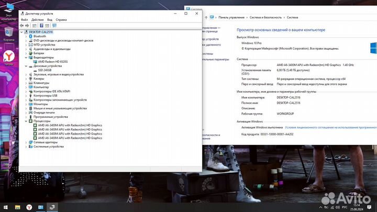Select Контроллеры запоминающих устройств row
Image resolution: width=377 pixels, height=212 pixels.
tap(60, 100)
